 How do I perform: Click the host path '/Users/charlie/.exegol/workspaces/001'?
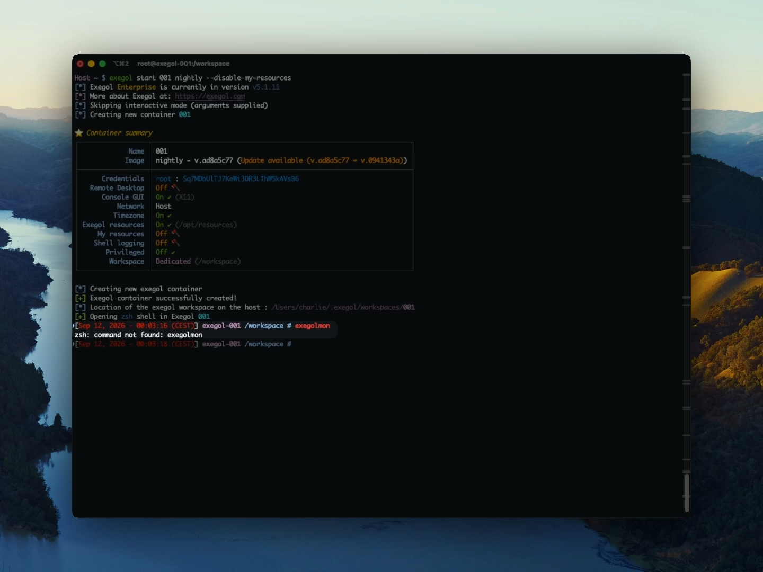click(x=343, y=307)
